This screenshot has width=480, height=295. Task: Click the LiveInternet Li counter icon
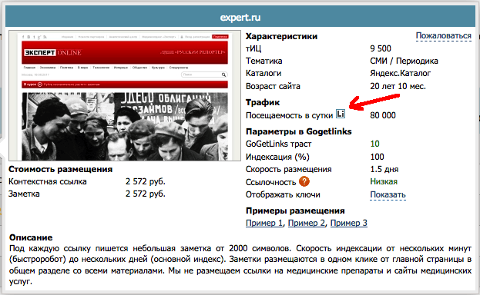(x=341, y=114)
